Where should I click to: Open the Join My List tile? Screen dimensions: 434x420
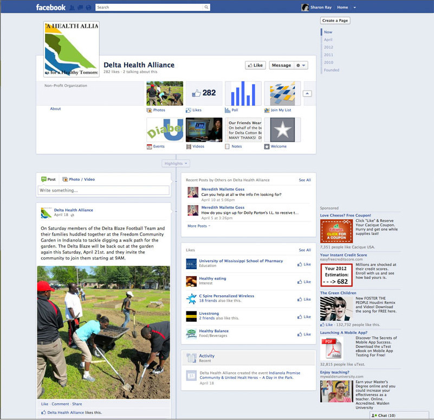coord(283,93)
